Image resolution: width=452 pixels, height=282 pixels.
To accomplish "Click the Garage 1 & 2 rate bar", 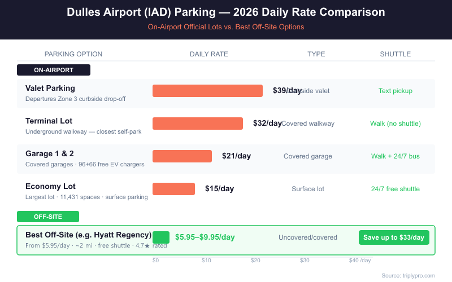I will pyautogui.click(x=182, y=156).
